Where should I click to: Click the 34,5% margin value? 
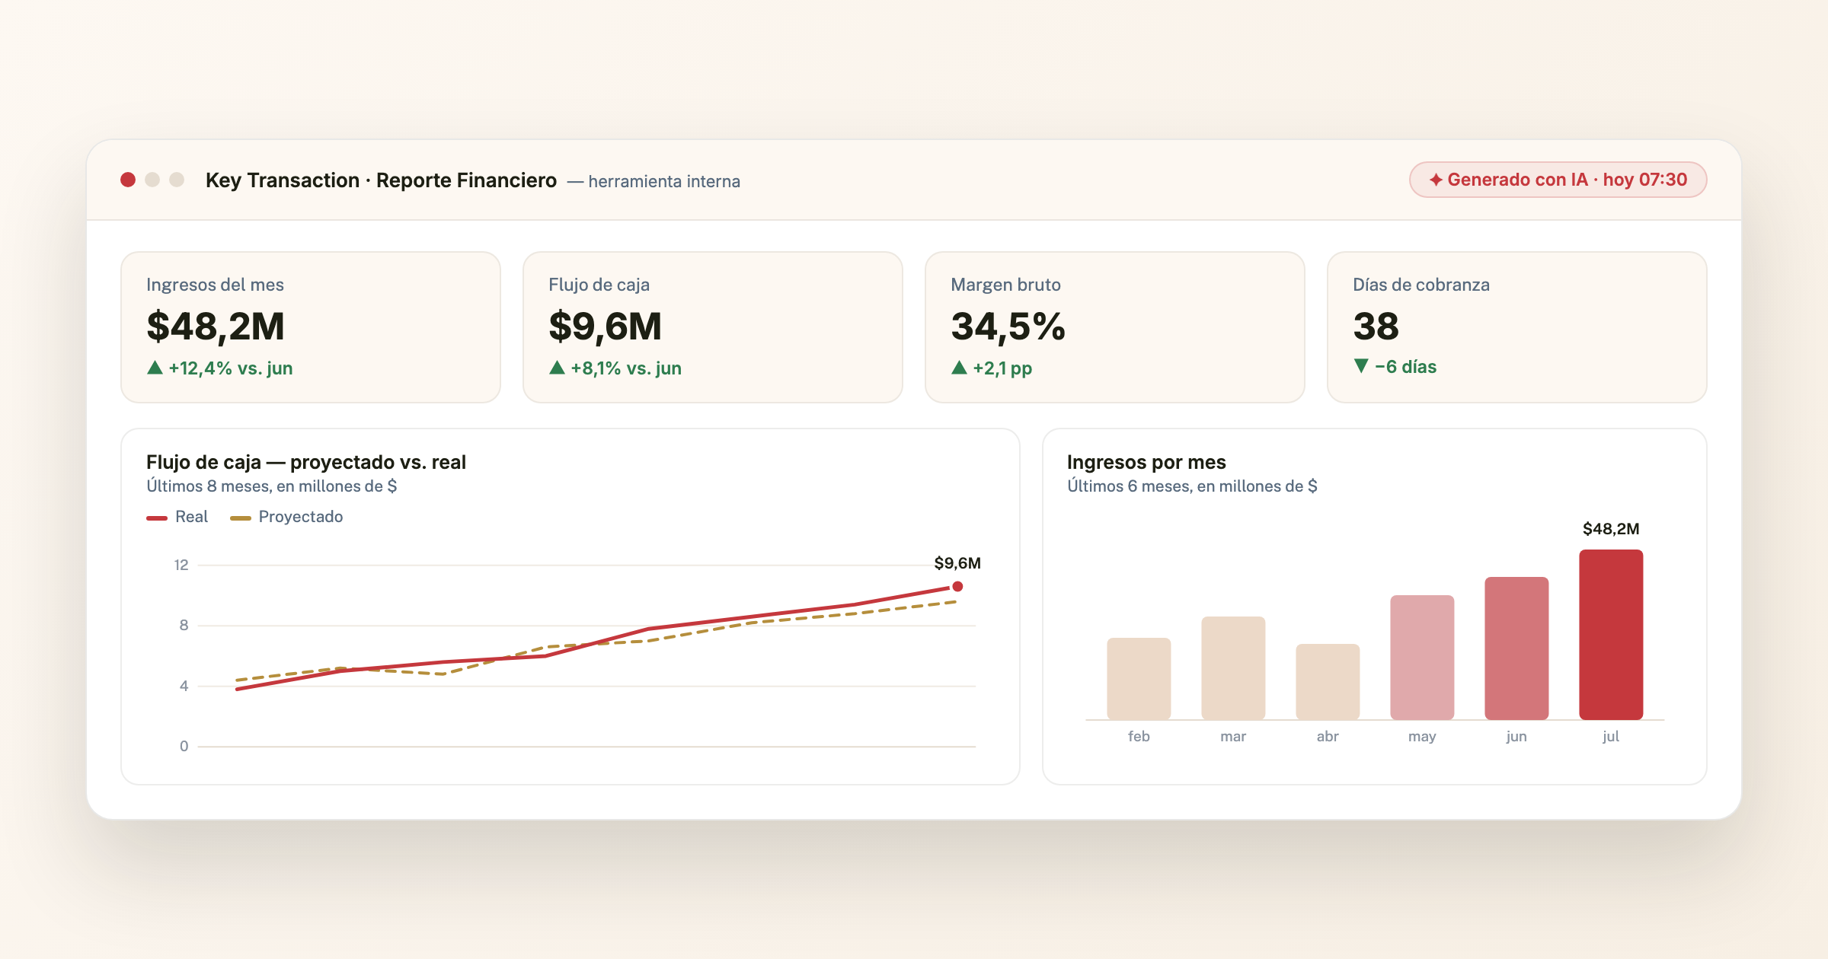tap(1008, 327)
